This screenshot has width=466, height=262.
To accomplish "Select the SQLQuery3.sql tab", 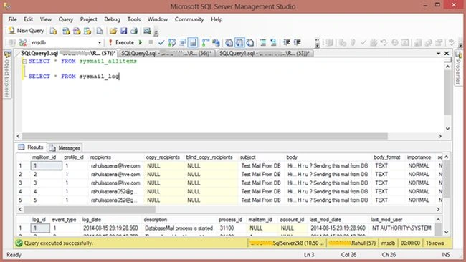I will pos(68,53).
